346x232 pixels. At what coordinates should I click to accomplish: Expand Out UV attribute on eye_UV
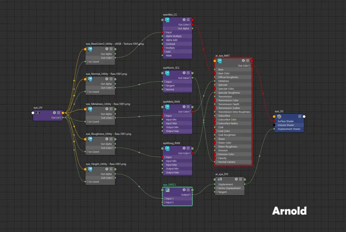tap(61, 118)
